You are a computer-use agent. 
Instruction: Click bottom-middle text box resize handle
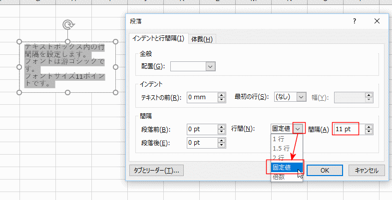click(67, 93)
